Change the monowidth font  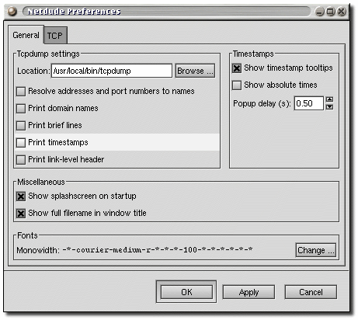[x=316, y=250]
